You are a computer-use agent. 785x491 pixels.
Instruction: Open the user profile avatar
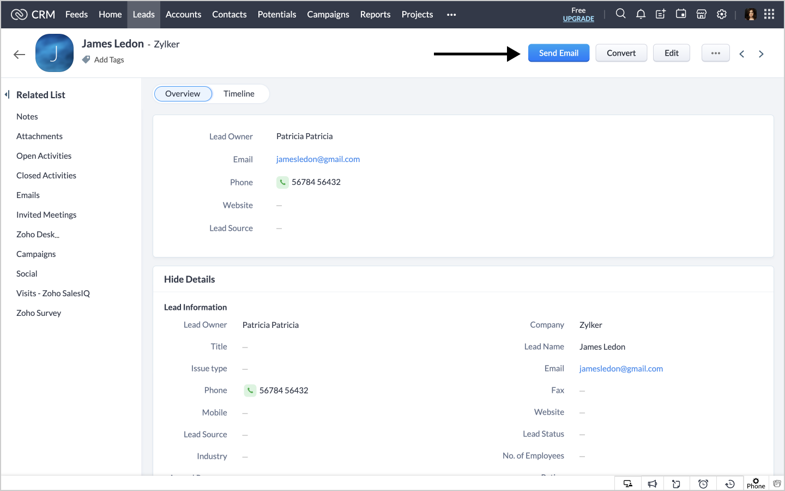(751, 14)
